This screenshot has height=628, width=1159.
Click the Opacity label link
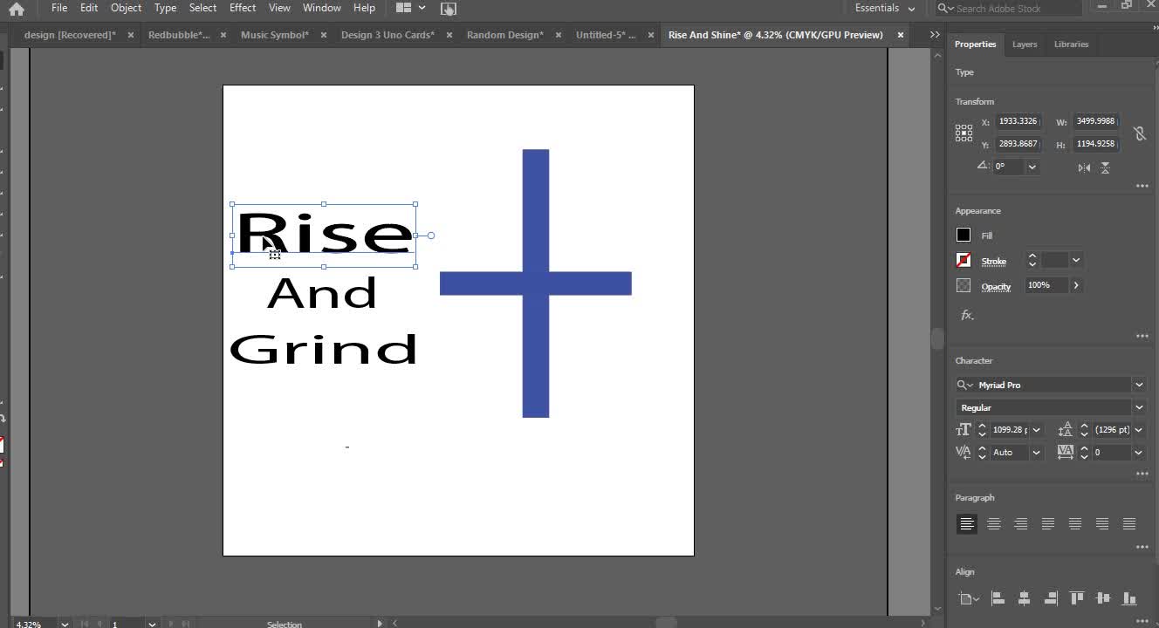(996, 286)
